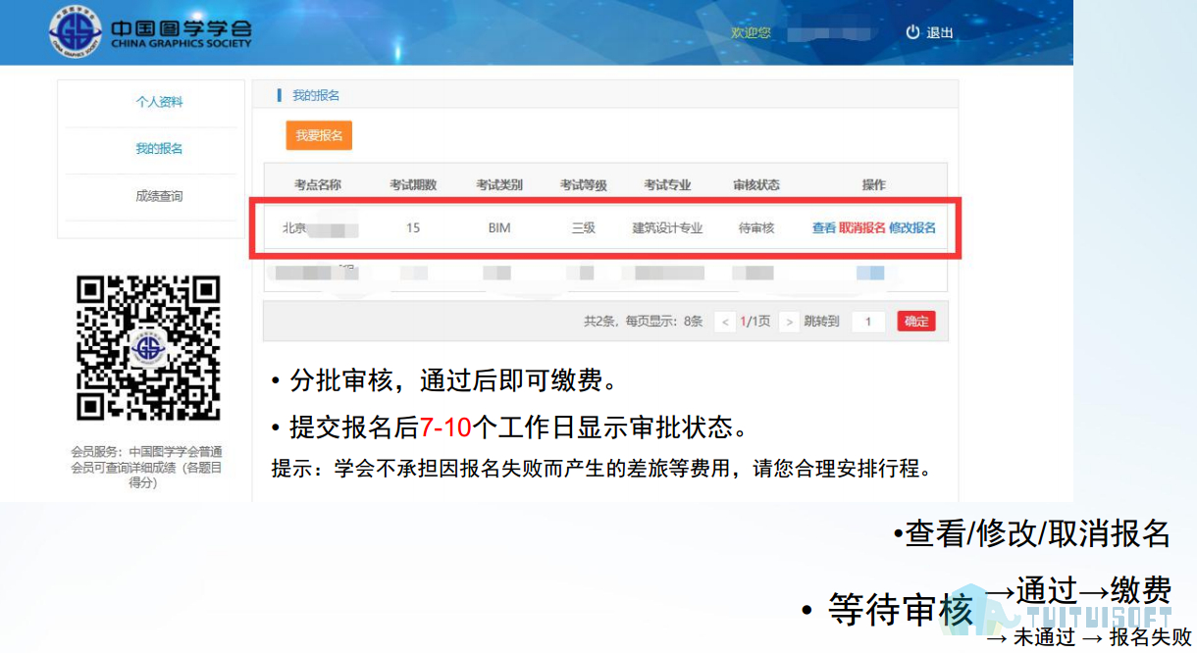This screenshot has height=653, width=1197.
Task: Click the 15 exam period cell
Action: (413, 227)
